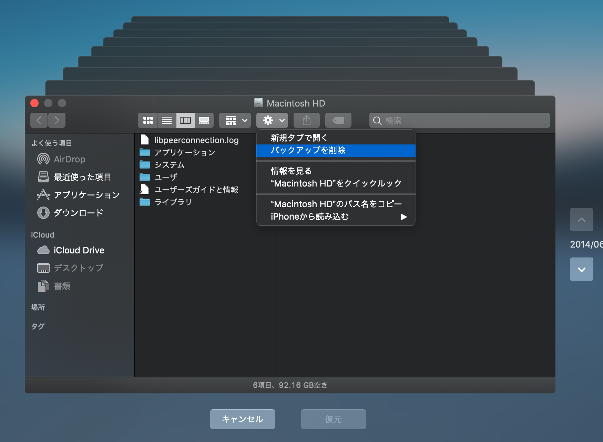Viewport: 603px width, 442px height.
Task: Click the よく使う項目 sidebar heading
Action: [x=52, y=143]
